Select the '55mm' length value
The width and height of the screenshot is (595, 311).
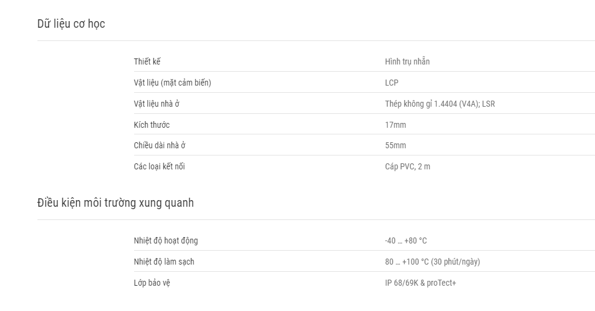pyautogui.click(x=396, y=145)
